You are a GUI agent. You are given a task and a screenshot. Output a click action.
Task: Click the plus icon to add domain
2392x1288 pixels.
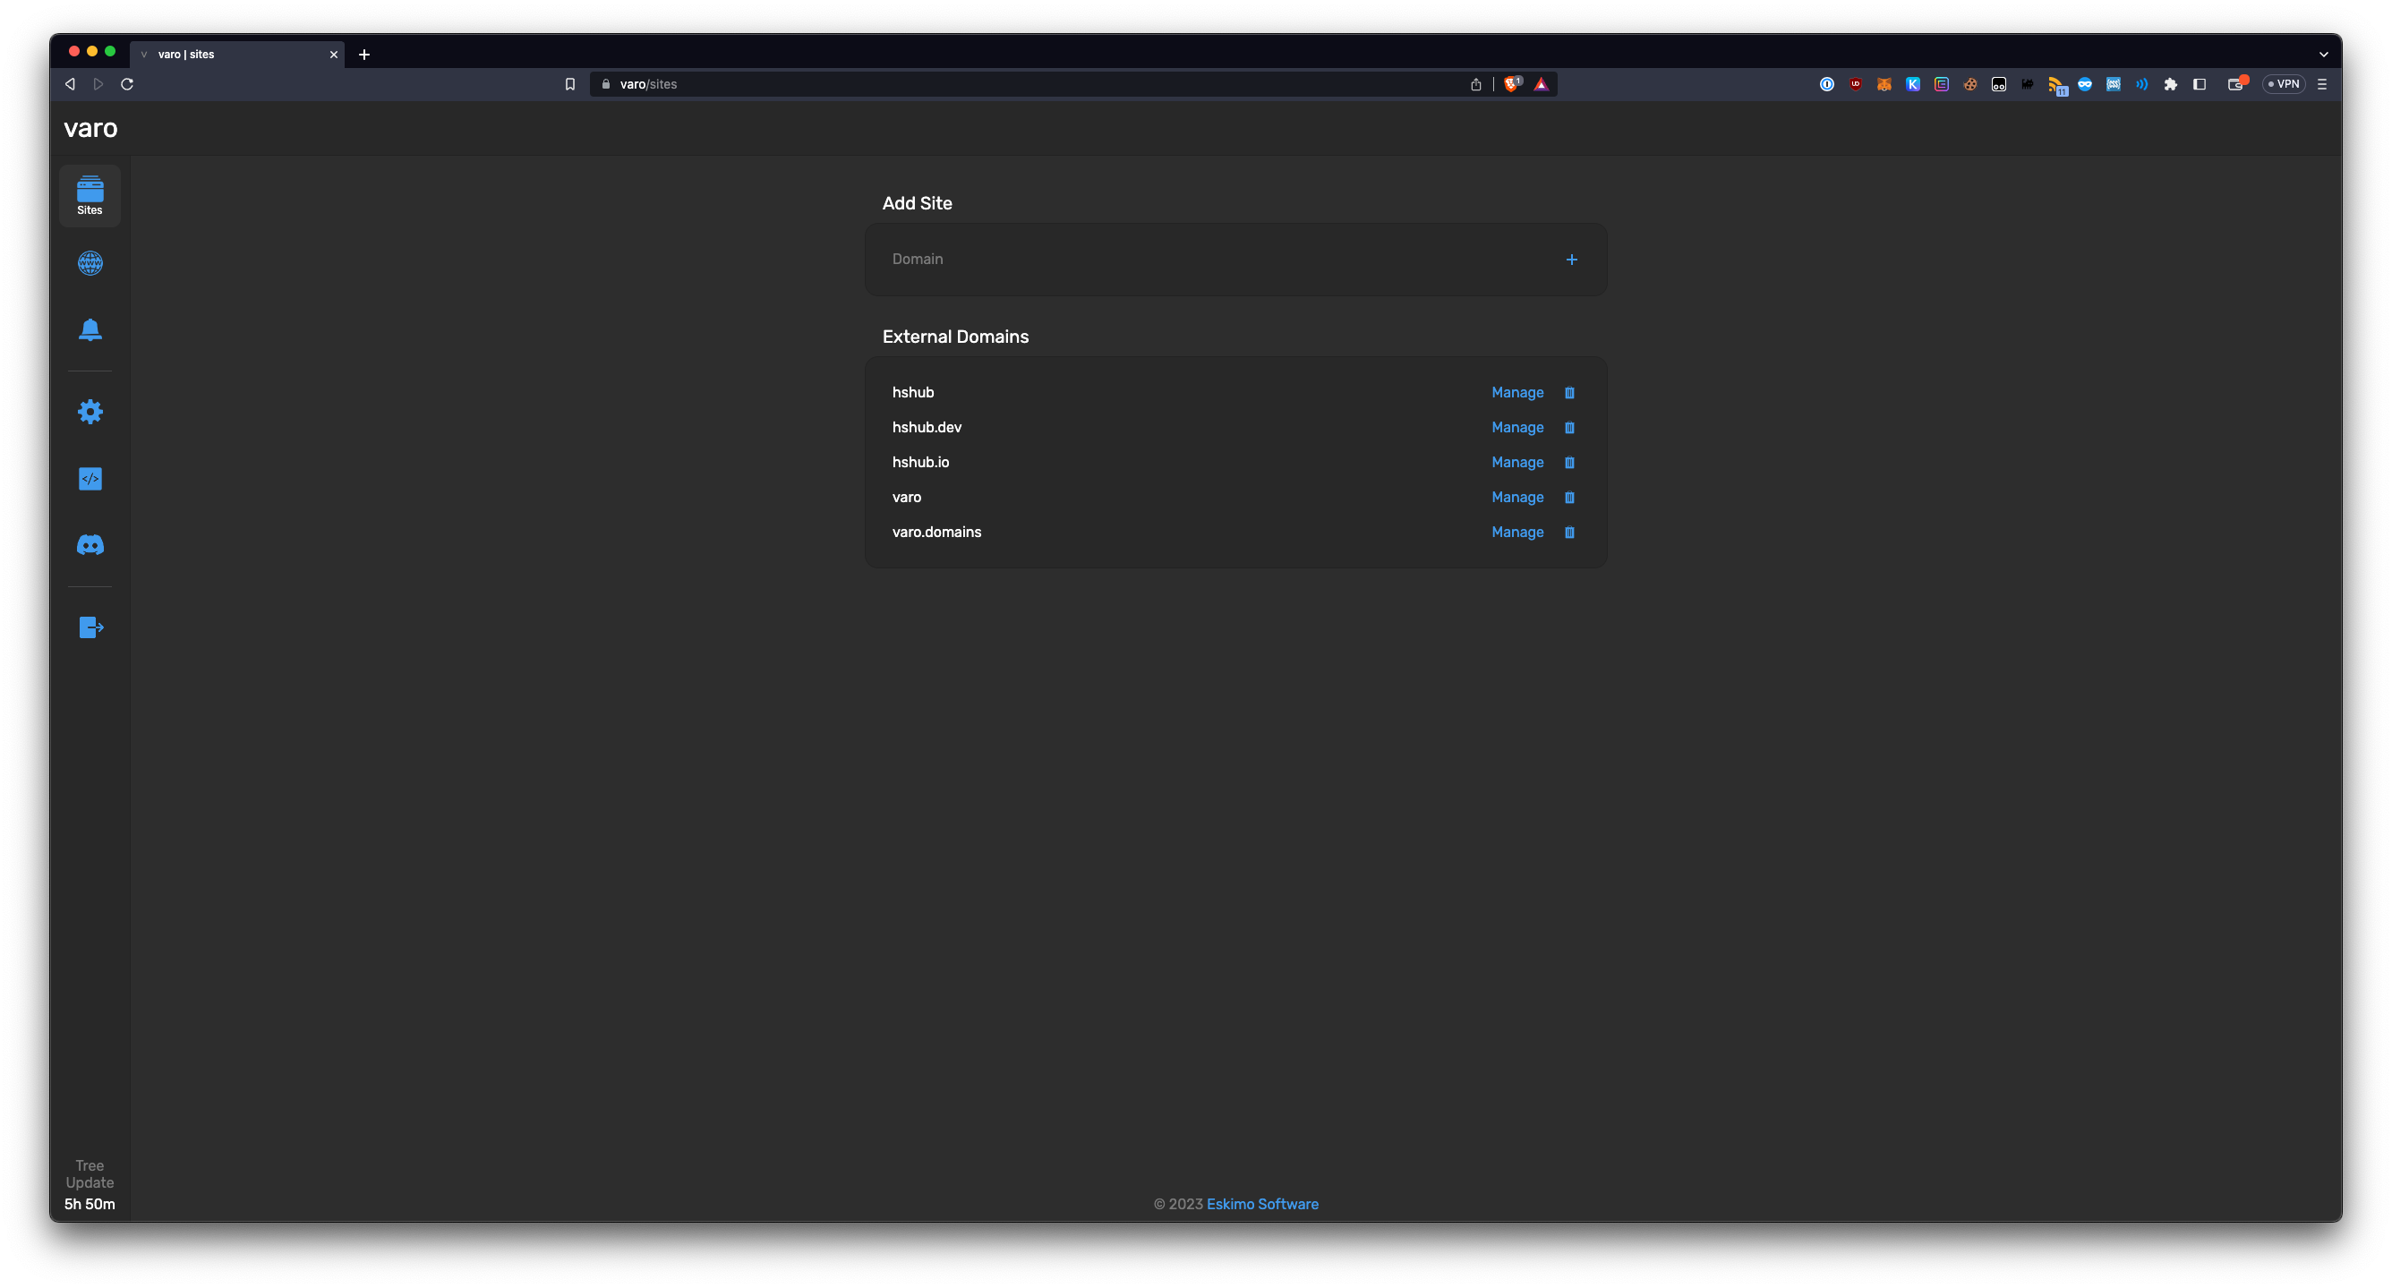(x=1571, y=259)
